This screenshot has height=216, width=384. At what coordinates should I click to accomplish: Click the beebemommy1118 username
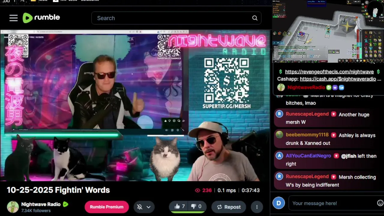click(307, 135)
